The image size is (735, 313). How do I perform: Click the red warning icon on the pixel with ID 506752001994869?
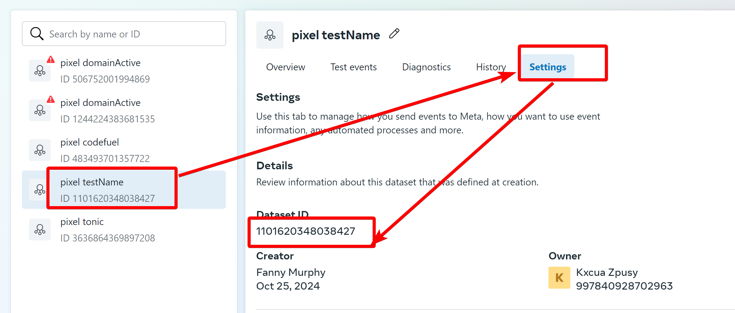click(51, 59)
